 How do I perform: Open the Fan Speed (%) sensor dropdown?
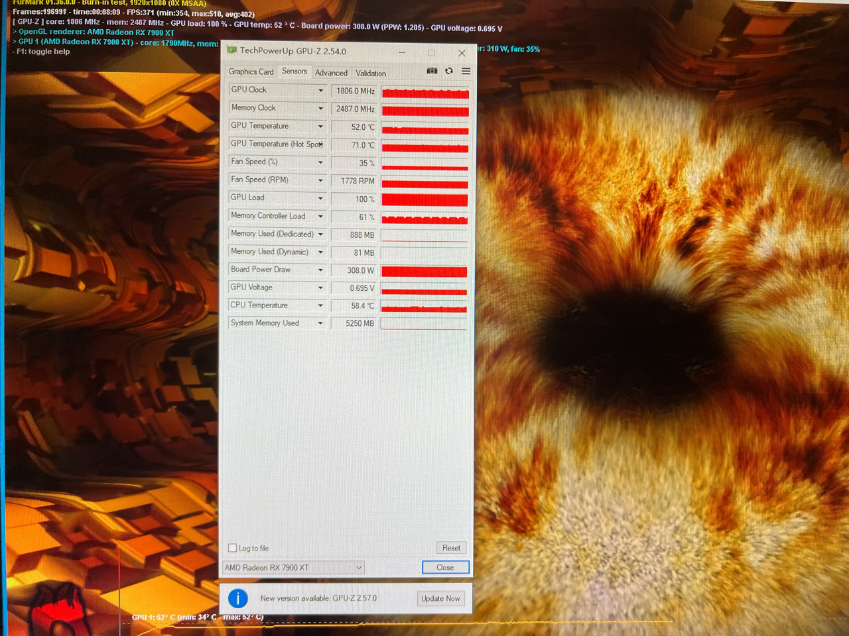click(320, 162)
